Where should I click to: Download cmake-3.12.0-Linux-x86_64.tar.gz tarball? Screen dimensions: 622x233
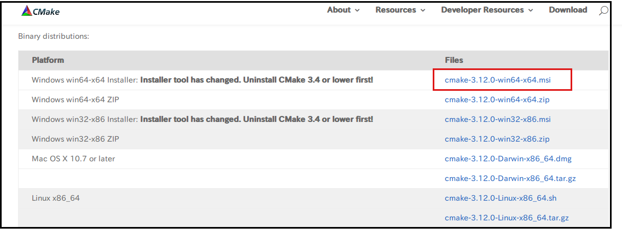coord(507,218)
